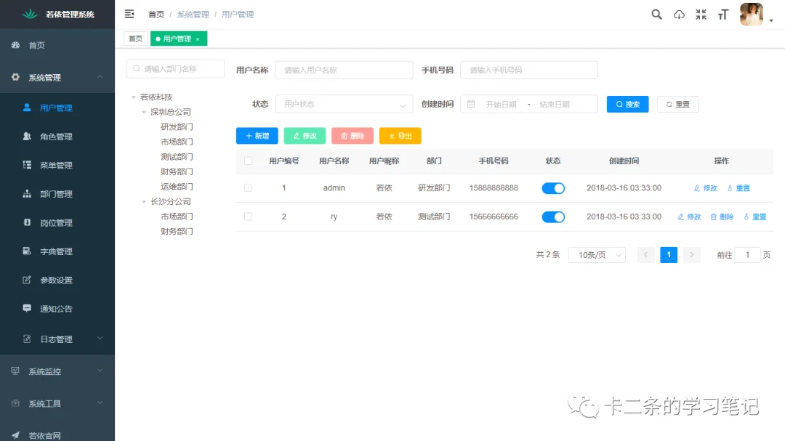Open the 用户状态 dropdown
The width and height of the screenshot is (785, 441).
click(344, 104)
